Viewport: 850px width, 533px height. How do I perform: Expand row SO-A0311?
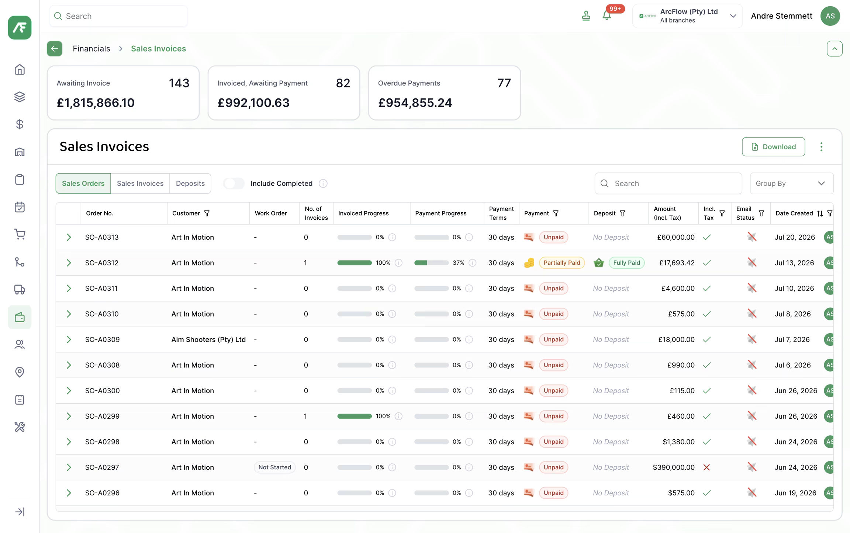69,288
